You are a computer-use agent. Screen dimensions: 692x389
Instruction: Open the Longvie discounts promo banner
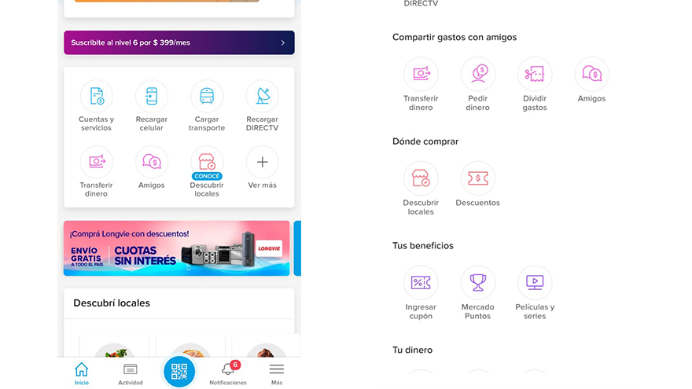(176, 248)
